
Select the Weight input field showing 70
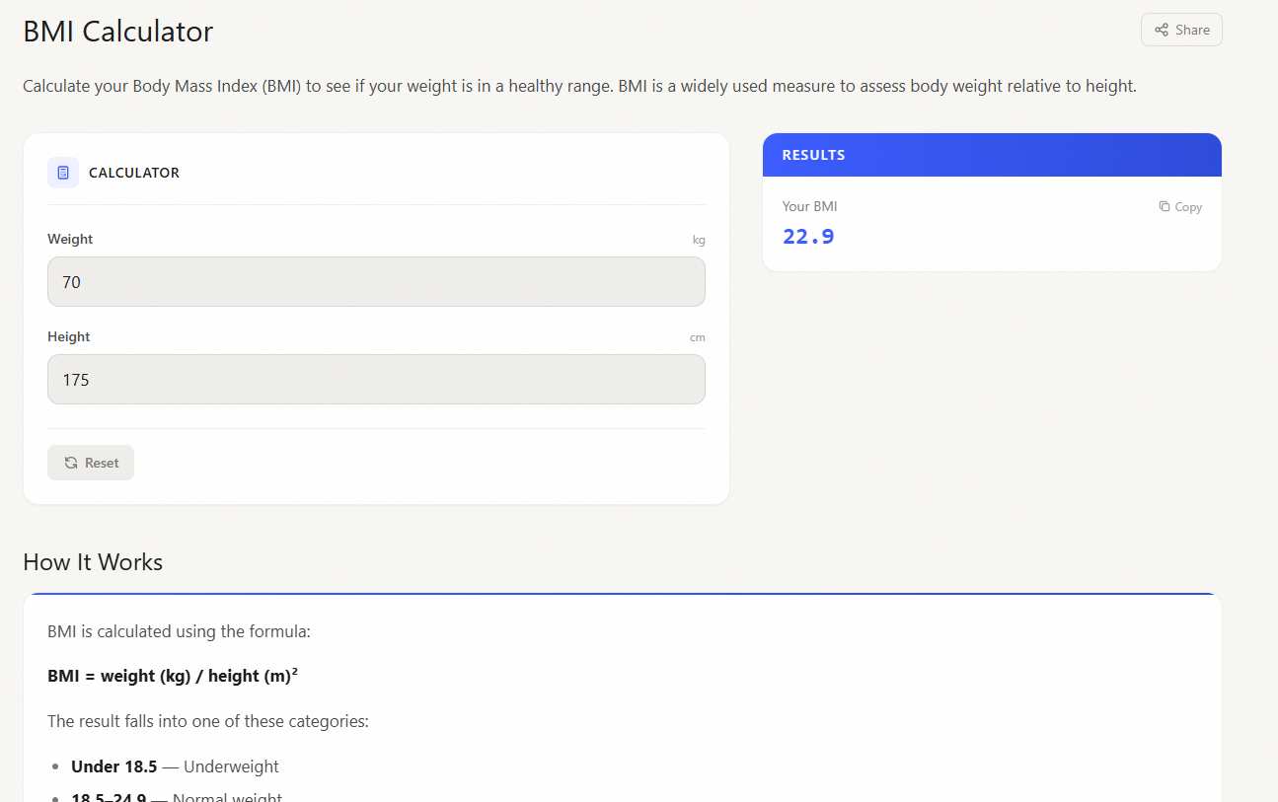pos(376,281)
